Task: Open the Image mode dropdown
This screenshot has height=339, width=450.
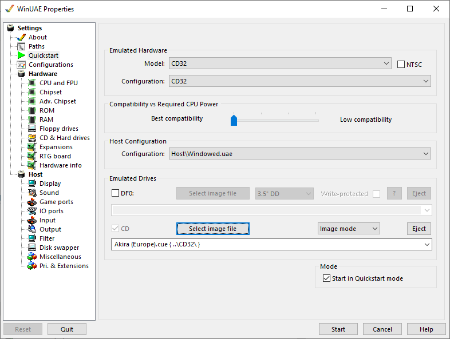Action: [x=349, y=229]
